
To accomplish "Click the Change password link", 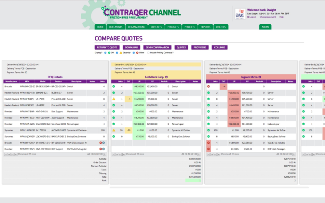I will coord(267,17).
